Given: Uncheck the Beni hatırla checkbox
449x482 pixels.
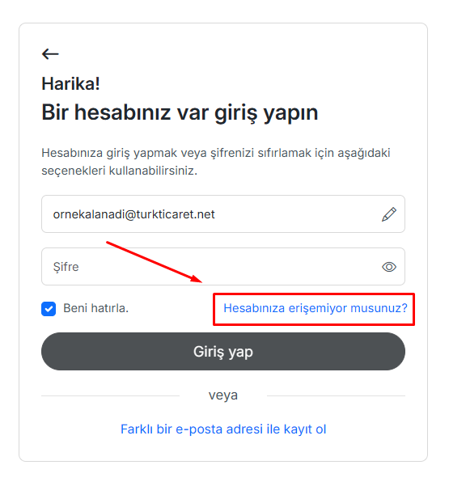Looking at the screenshot, I should tap(49, 309).
